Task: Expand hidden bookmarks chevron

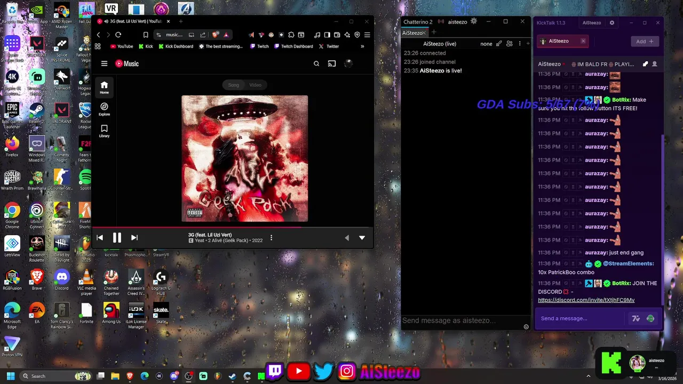Action: 362,46
